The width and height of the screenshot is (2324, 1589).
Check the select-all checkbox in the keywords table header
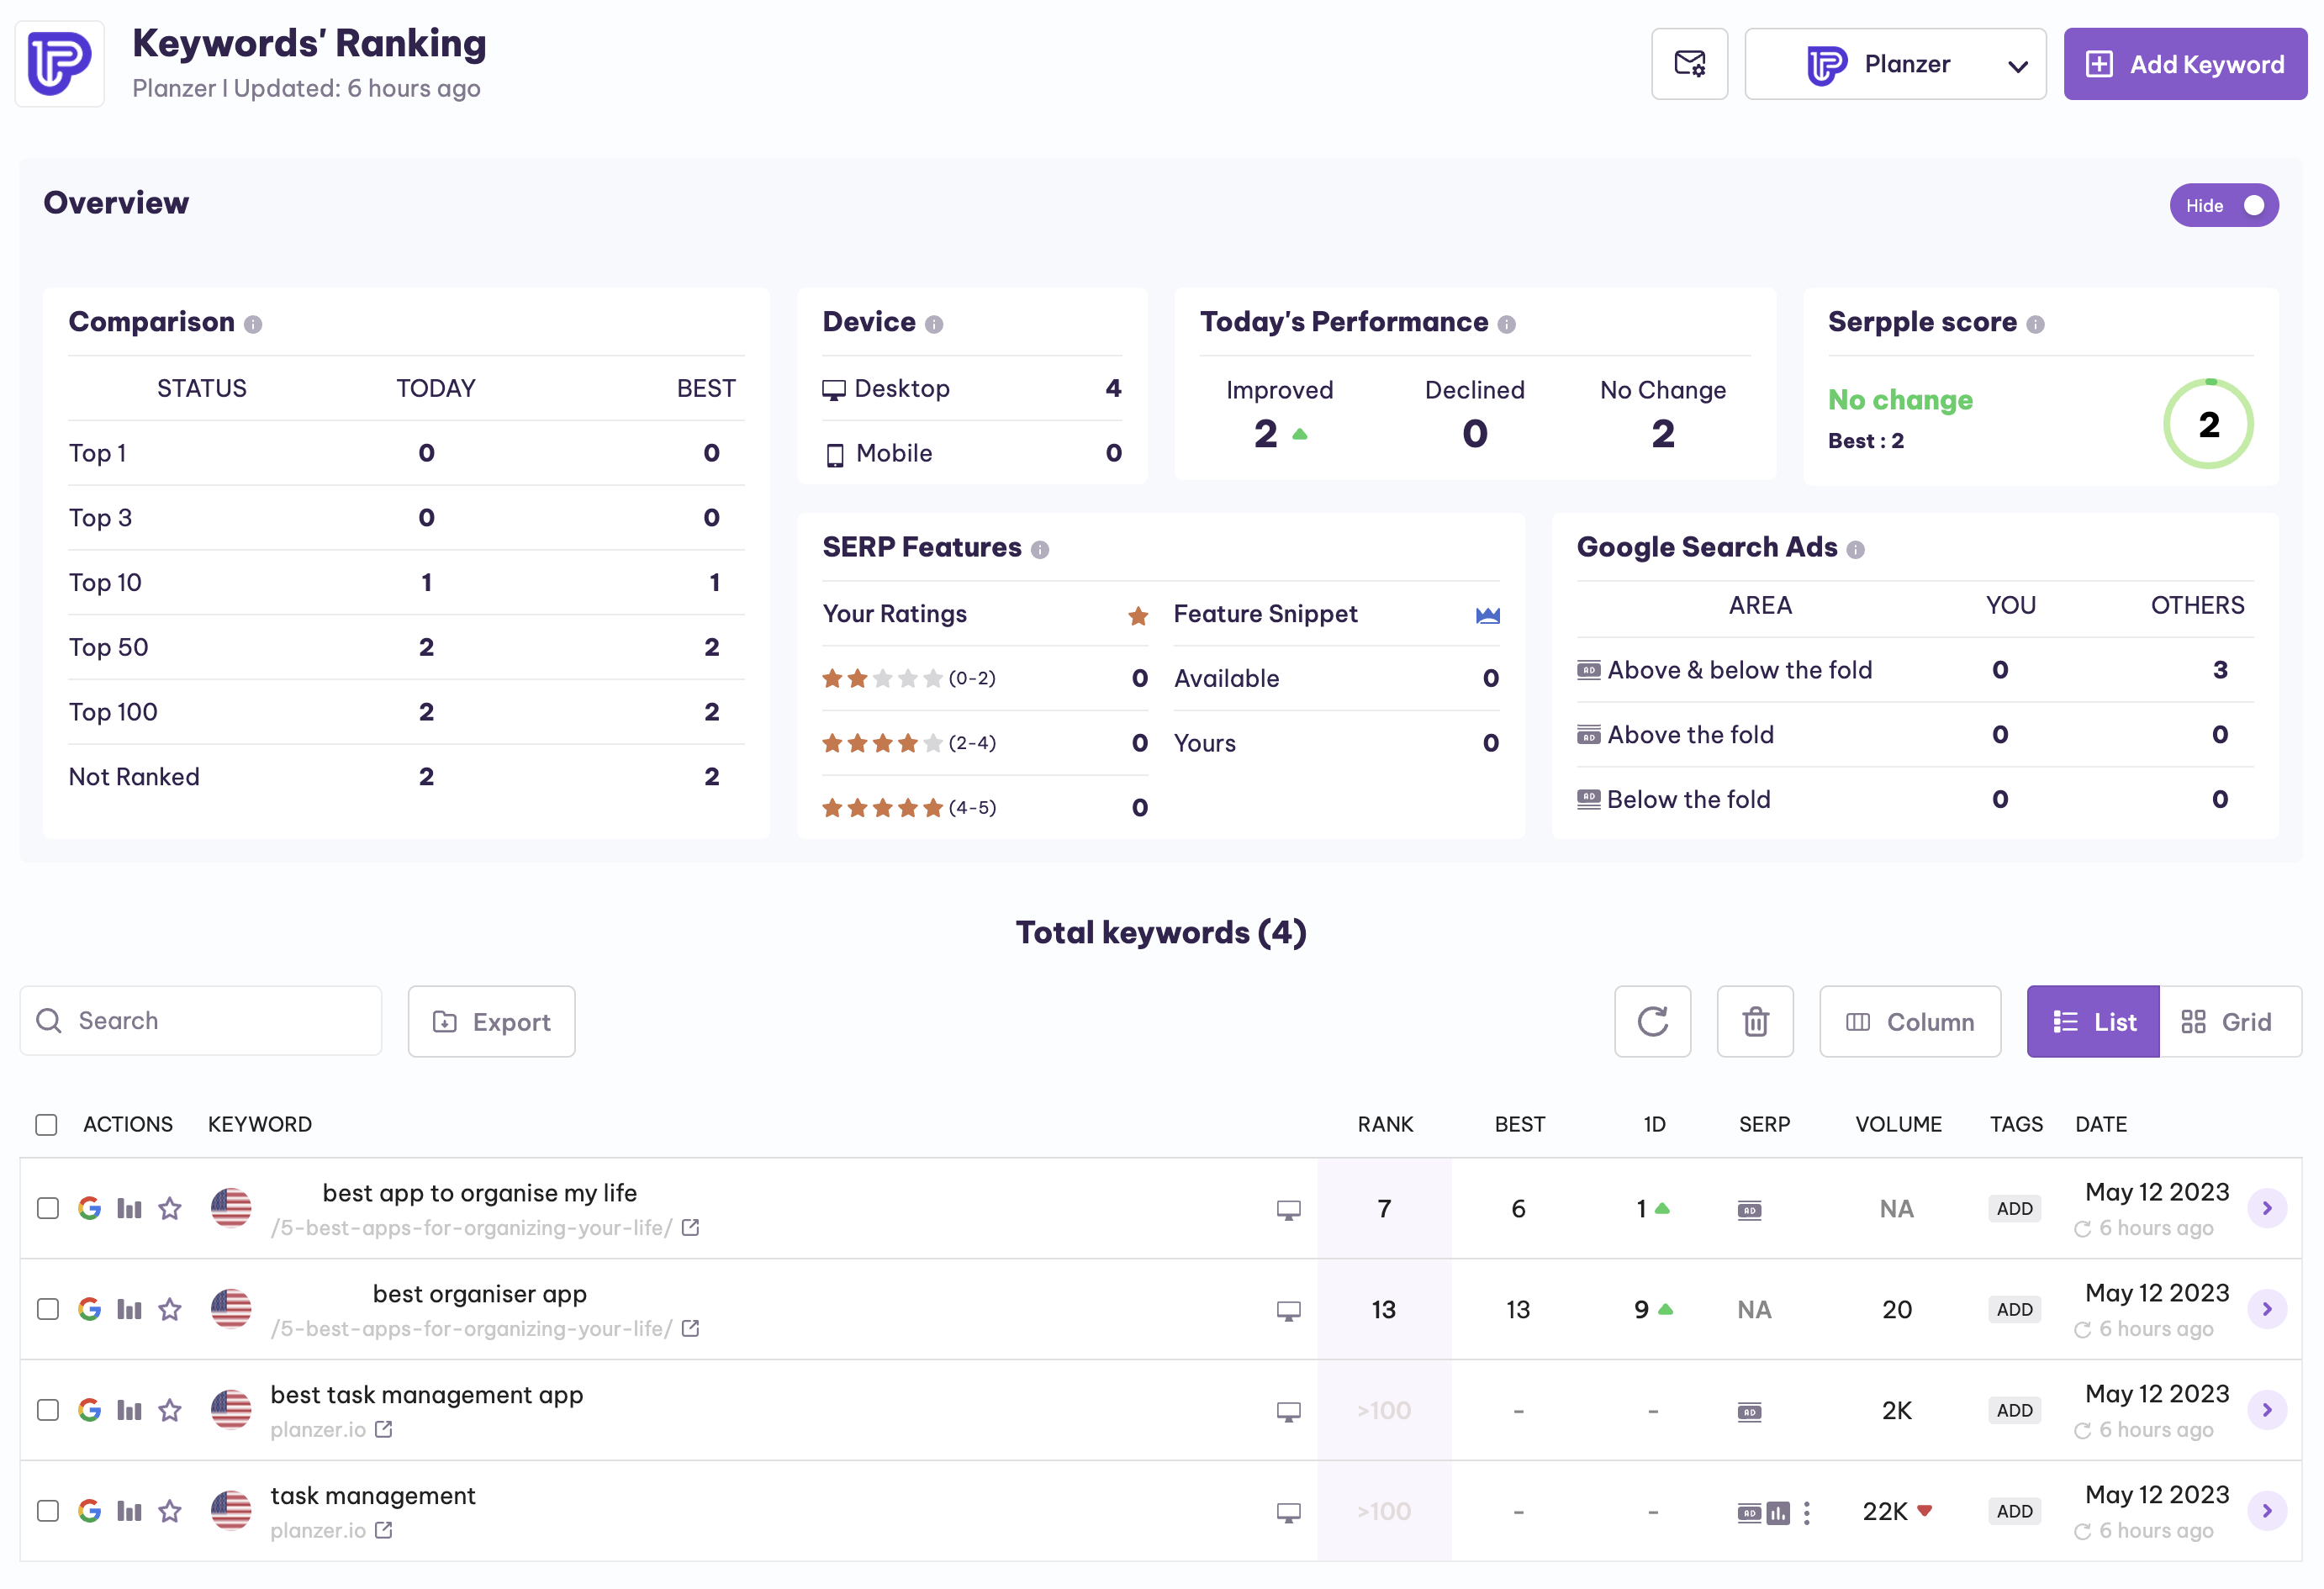48,1123
